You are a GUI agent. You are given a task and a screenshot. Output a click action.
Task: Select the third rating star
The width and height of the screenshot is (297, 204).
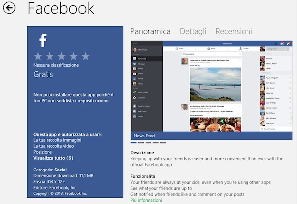(62, 56)
